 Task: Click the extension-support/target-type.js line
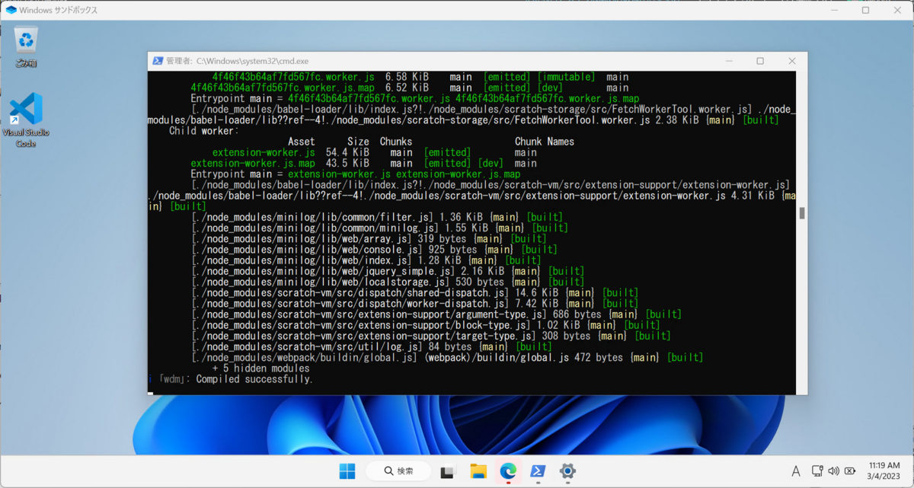pyautogui.click(x=432, y=336)
